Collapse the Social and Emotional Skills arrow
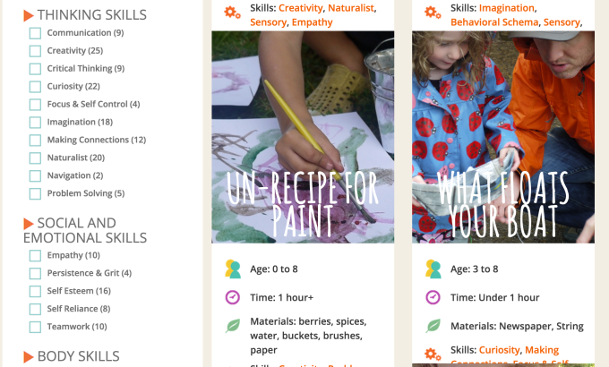 [29, 223]
